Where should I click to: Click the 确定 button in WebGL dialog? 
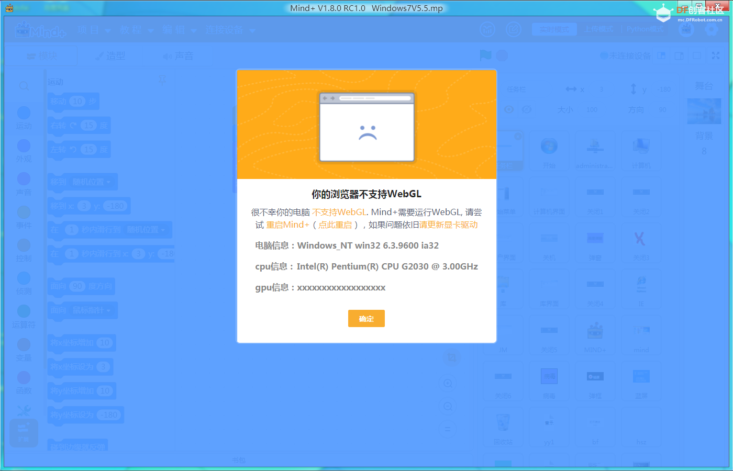point(366,318)
